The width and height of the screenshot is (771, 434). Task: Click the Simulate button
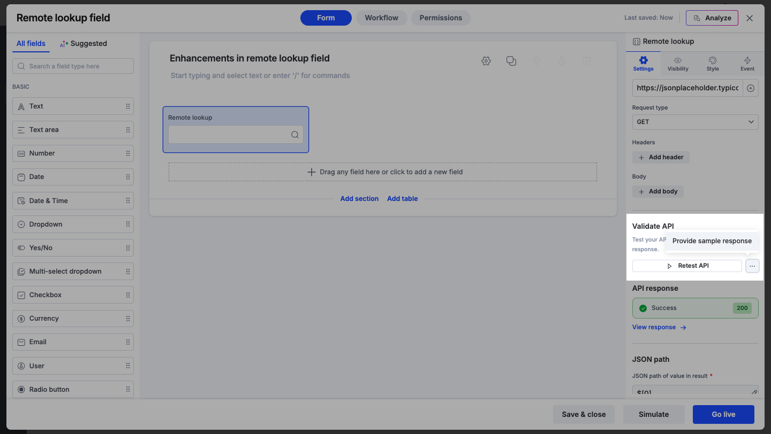(x=654, y=414)
